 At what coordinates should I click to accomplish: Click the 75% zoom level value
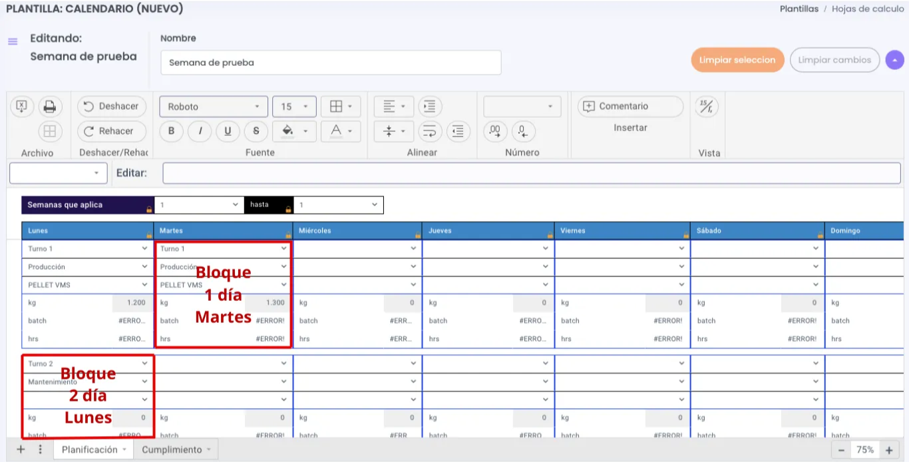(x=865, y=450)
